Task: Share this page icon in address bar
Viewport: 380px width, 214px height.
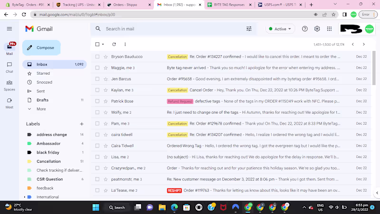Action: 324,15
